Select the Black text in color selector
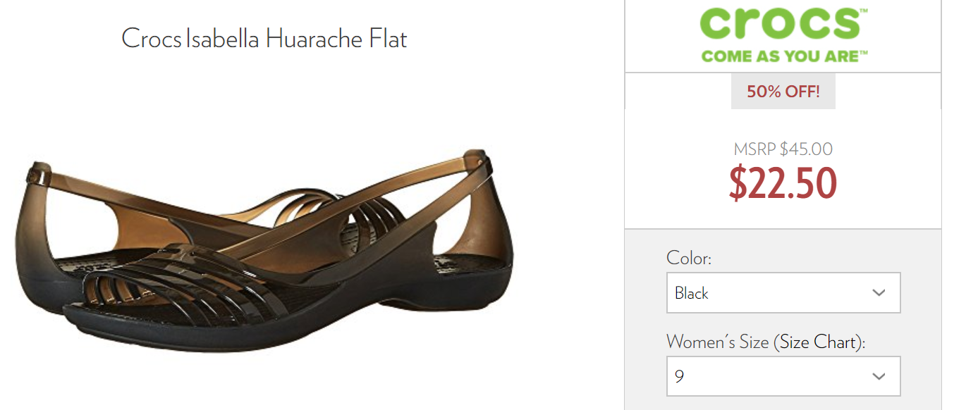The height and width of the screenshot is (410, 978). point(691,293)
